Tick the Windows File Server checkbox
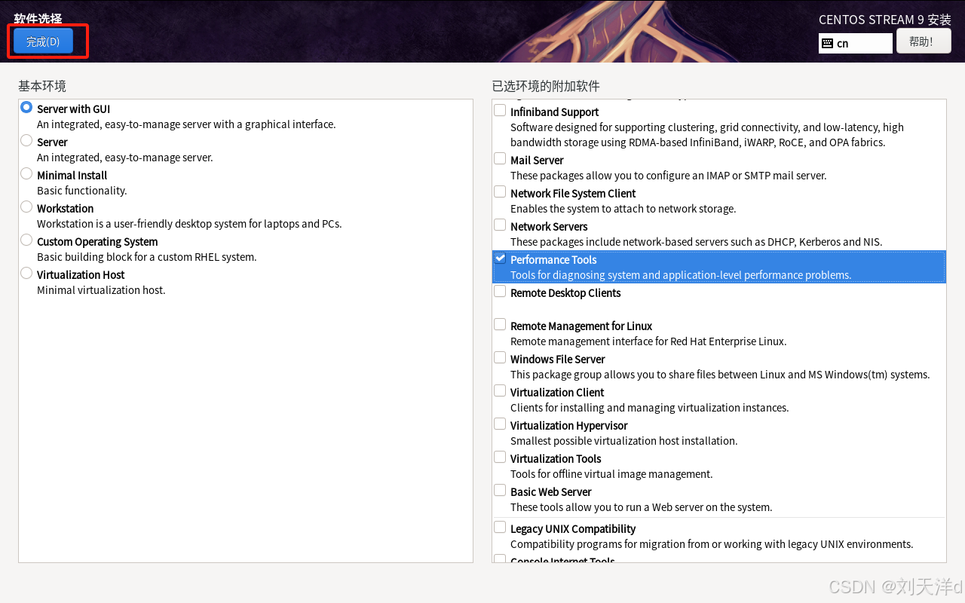This screenshot has width=965, height=603. [x=500, y=358]
